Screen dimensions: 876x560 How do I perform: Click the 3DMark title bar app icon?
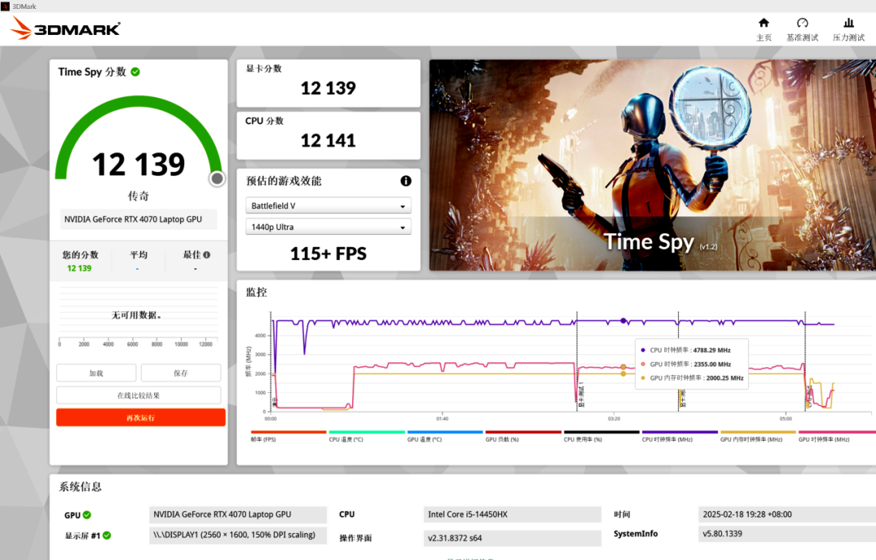click(5, 6)
